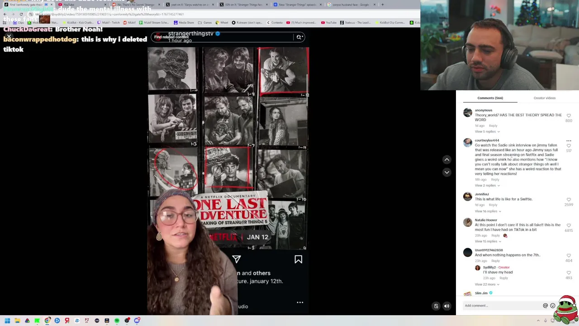Switch to Creator videos tab
Screen dimensions: 579x326
point(544,98)
